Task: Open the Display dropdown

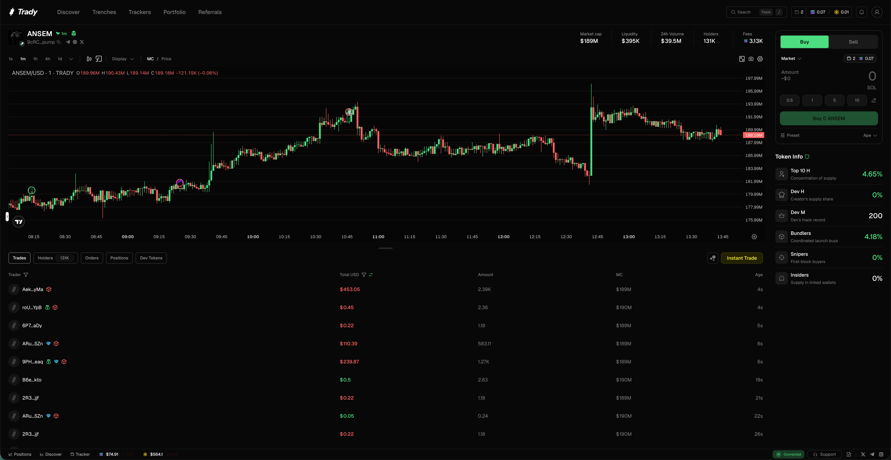Action: pos(123,59)
